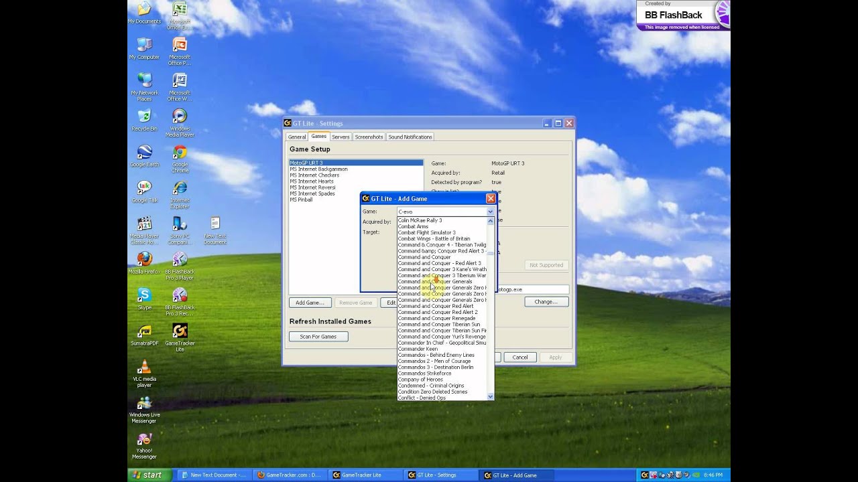This screenshot has width=858, height=482.
Task: Launch Windows Media Player shortcut
Action: 180,123
